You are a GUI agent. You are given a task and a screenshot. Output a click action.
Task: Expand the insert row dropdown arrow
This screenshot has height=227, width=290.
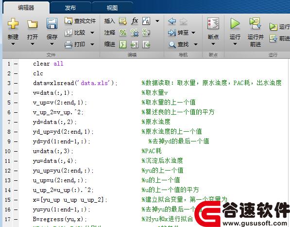pyautogui.click(x=157, y=21)
